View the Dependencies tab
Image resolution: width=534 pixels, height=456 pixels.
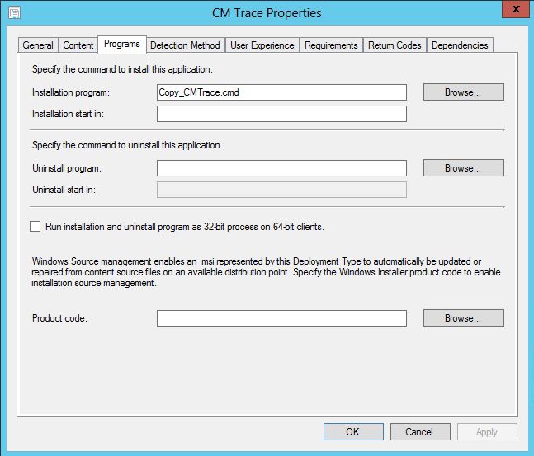tap(460, 45)
